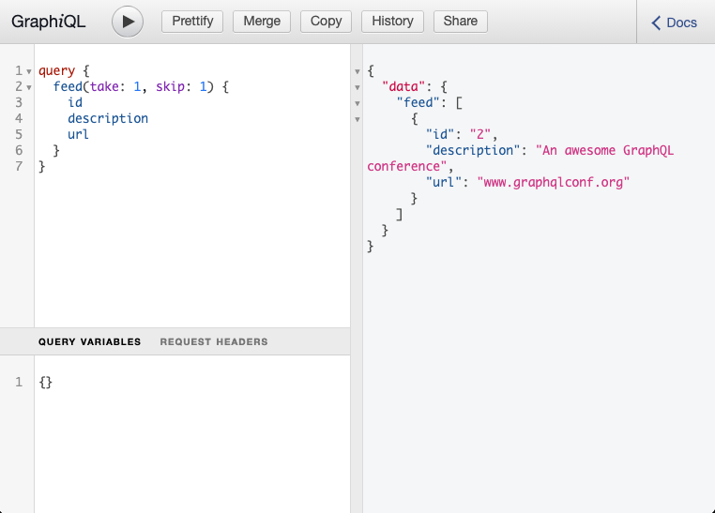Image resolution: width=715 pixels, height=513 pixels.
Task: Click the {} in the variables editor
Action: 46,382
